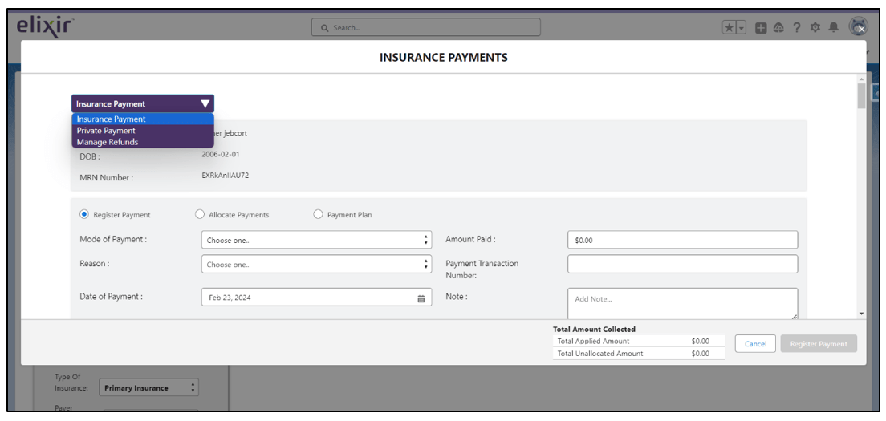Screen dimensions: 886x421
Task: Click the favorites star icon
Action: tap(730, 27)
